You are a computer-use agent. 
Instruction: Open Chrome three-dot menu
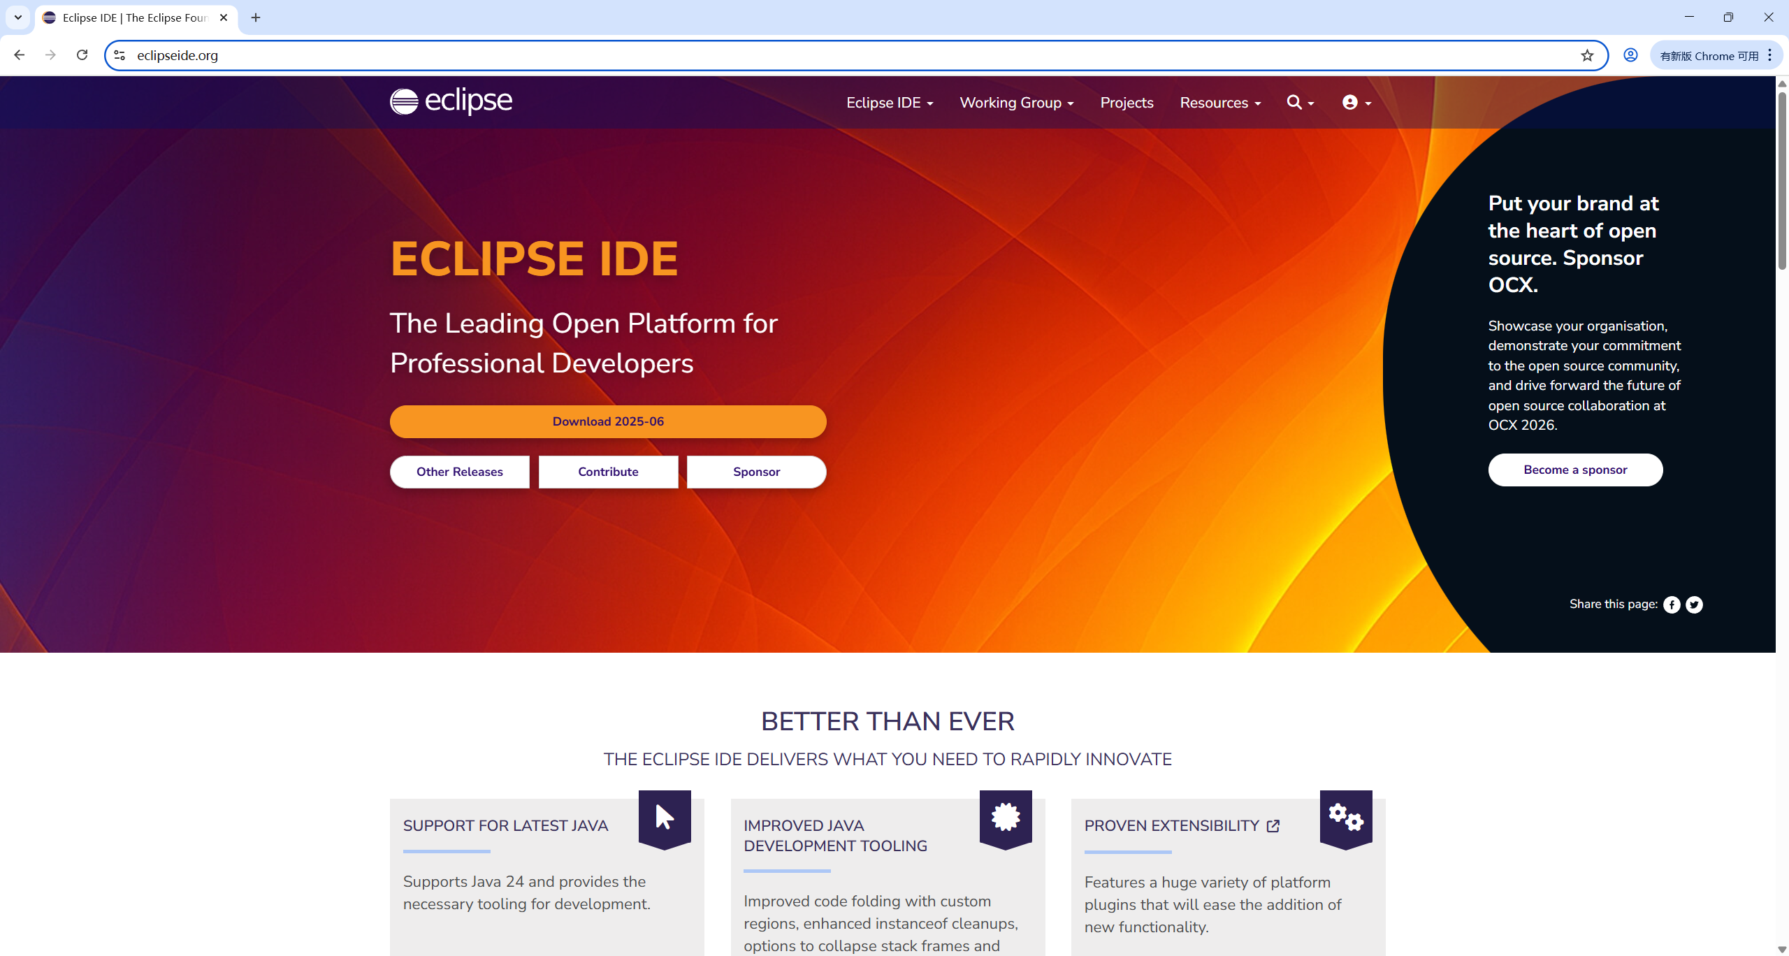1769,55
